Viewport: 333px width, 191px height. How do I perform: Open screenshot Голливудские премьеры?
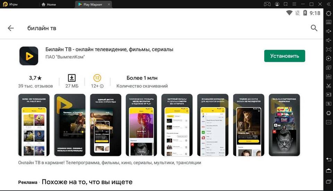141,125
